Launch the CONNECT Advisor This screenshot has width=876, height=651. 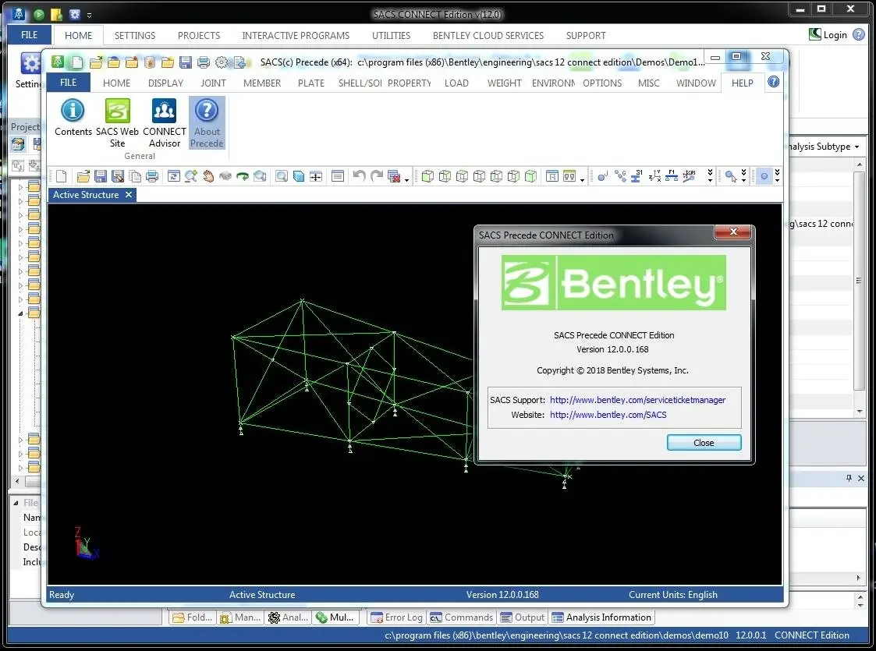(x=164, y=111)
